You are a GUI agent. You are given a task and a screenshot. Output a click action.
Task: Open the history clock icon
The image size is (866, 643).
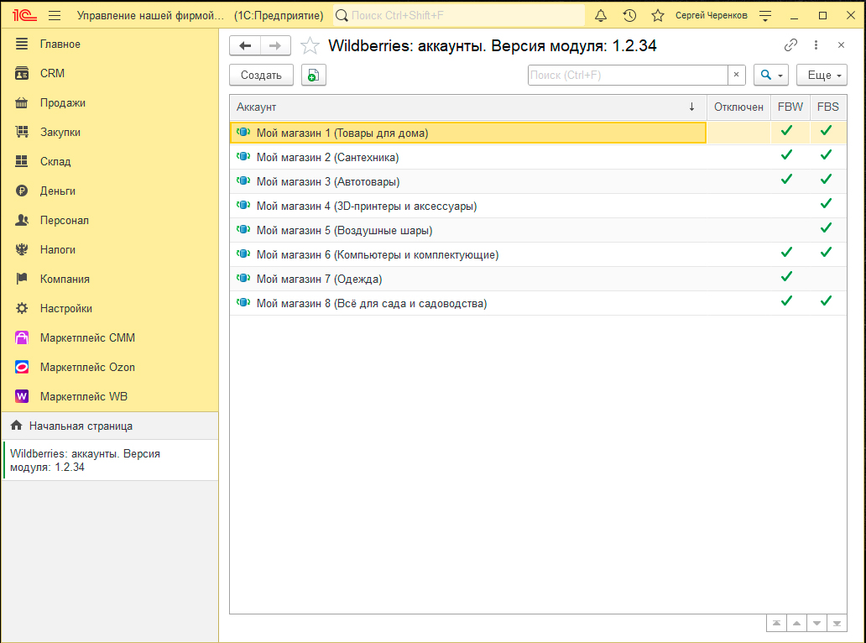629,16
